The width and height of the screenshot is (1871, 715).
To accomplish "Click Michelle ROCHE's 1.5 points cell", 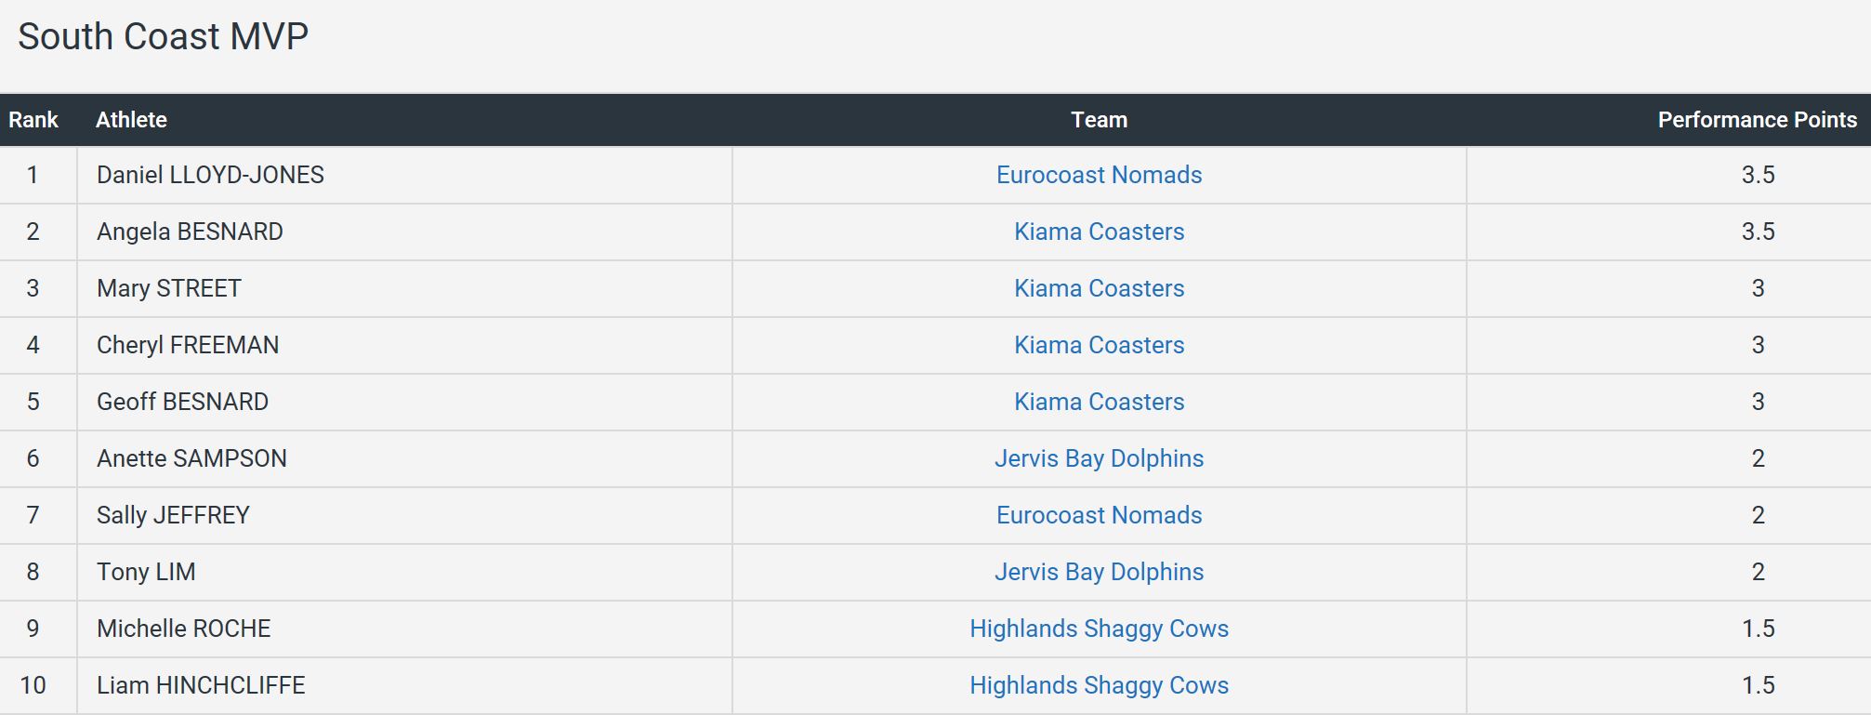I will (1758, 629).
